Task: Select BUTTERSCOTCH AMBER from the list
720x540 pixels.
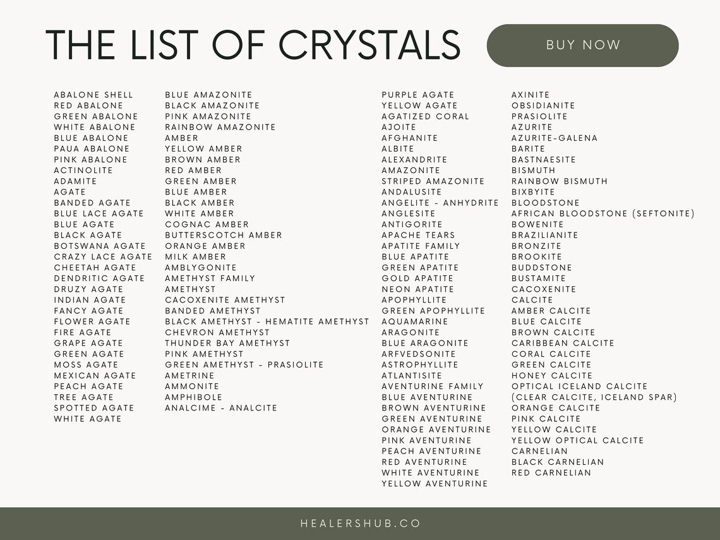Action: [224, 235]
